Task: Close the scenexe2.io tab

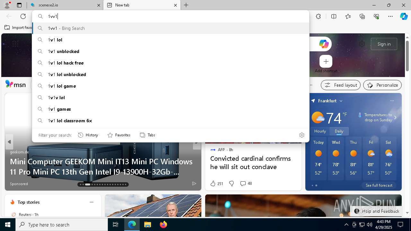Action: tap(99, 5)
